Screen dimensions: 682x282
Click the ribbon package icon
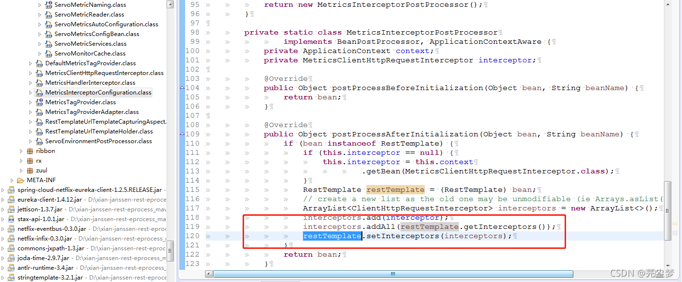click(x=30, y=151)
